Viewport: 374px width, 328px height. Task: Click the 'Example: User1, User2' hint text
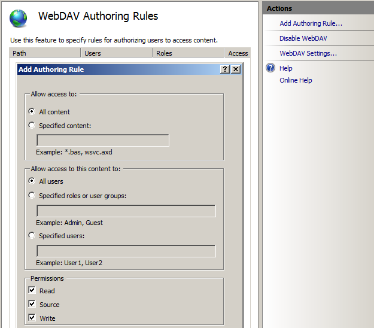(x=69, y=263)
